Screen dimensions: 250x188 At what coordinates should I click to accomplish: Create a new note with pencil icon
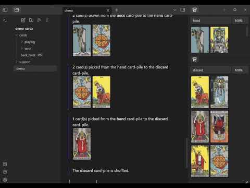coord(23,20)
